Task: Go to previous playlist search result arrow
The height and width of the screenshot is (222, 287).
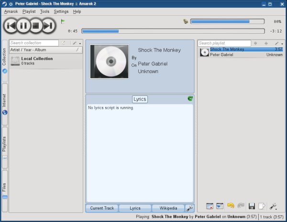Action: (x=266, y=43)
